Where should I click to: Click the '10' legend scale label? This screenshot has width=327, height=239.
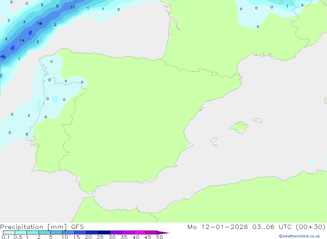pyautogui.click(x=65, y=237)
